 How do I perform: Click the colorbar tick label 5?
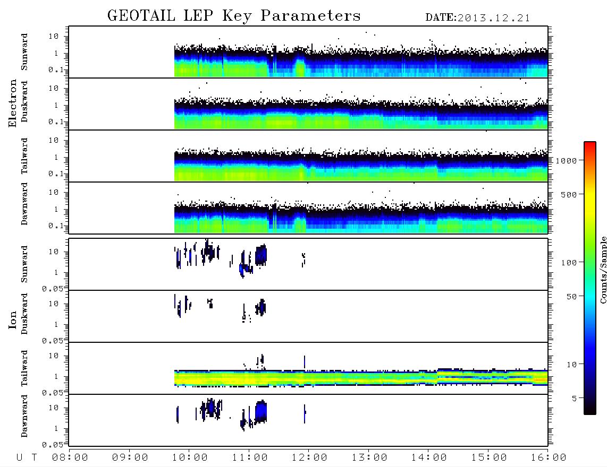(574, 399)
